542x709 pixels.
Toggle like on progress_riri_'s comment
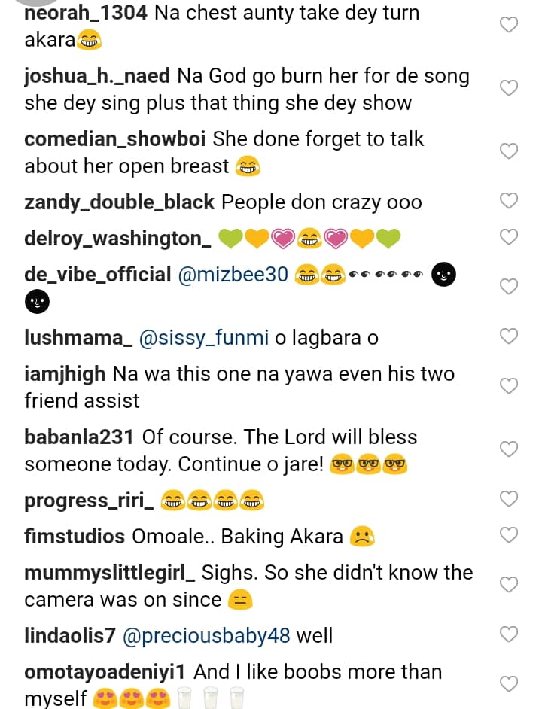click(510, 498)
